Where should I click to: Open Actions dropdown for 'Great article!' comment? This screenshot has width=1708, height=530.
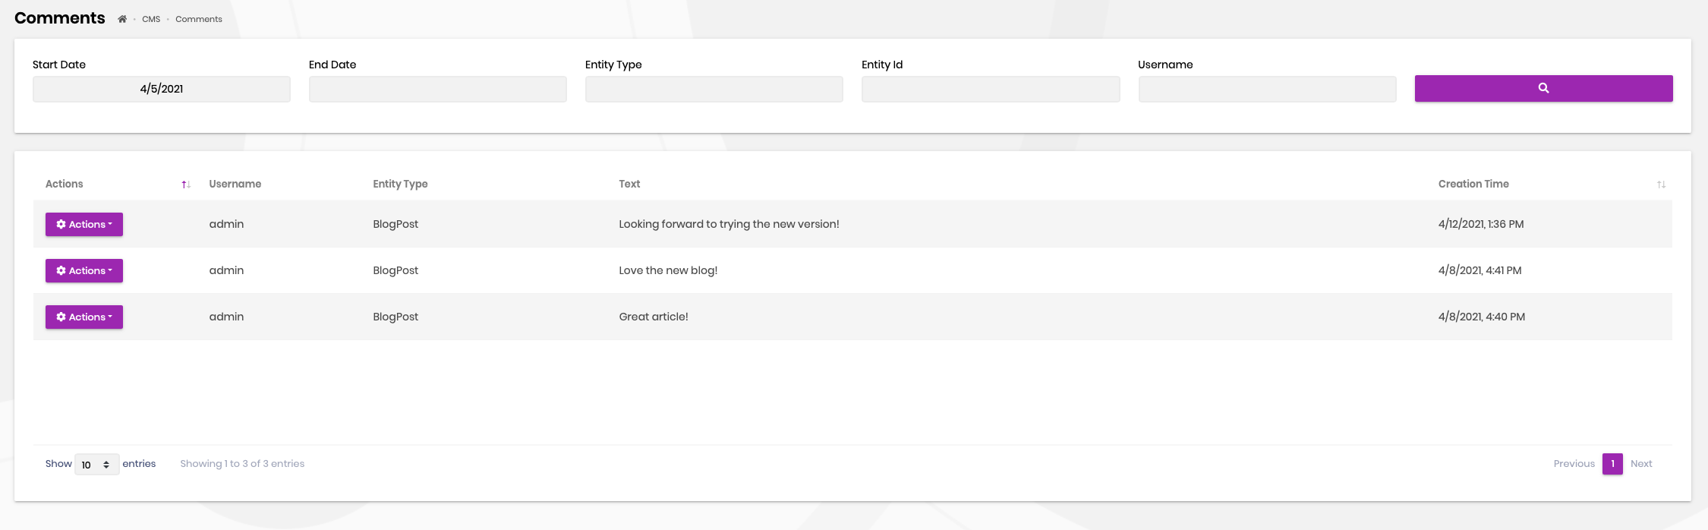pos(84,317)
